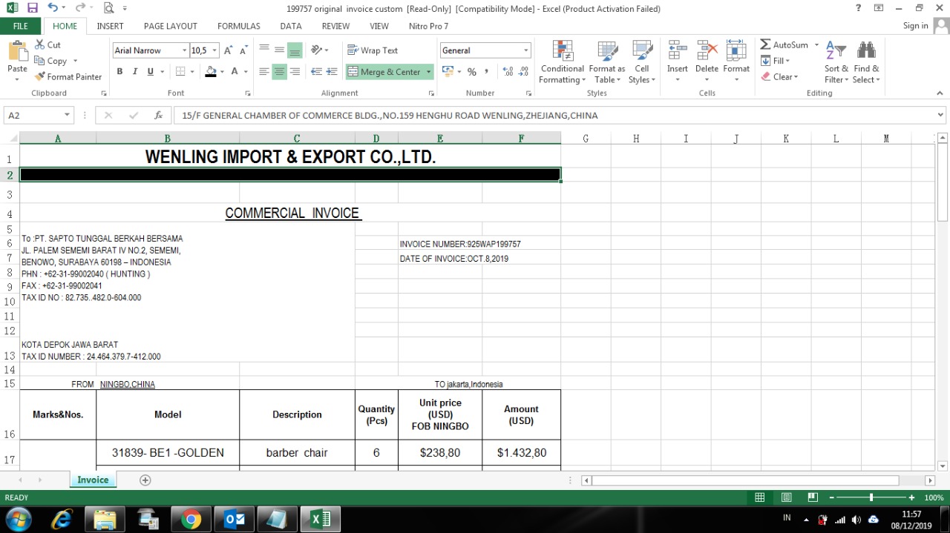Select column B header

[x=167, y=138]
